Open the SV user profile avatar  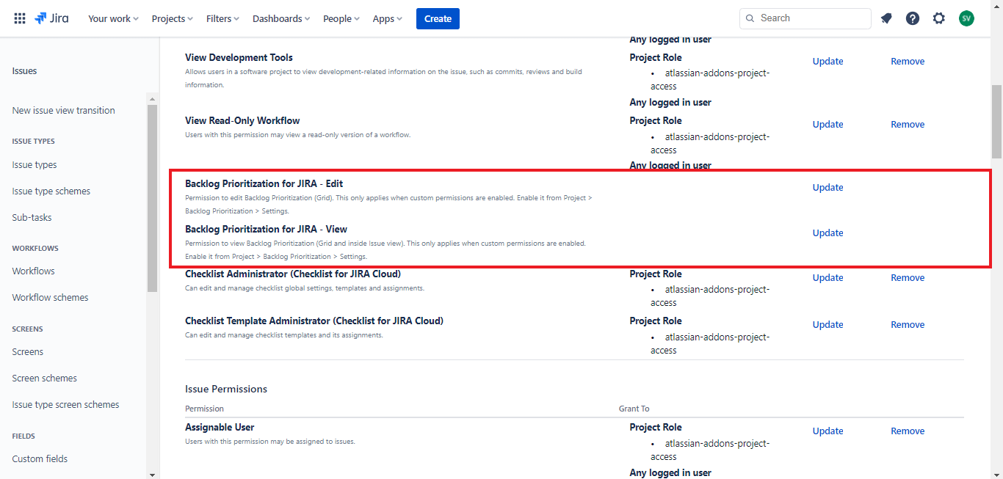coord(966,18)
